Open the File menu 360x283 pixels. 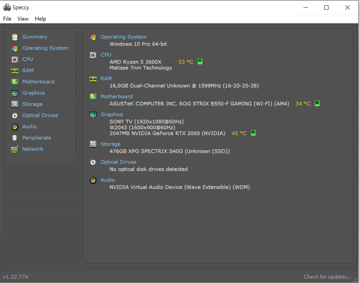7,19
